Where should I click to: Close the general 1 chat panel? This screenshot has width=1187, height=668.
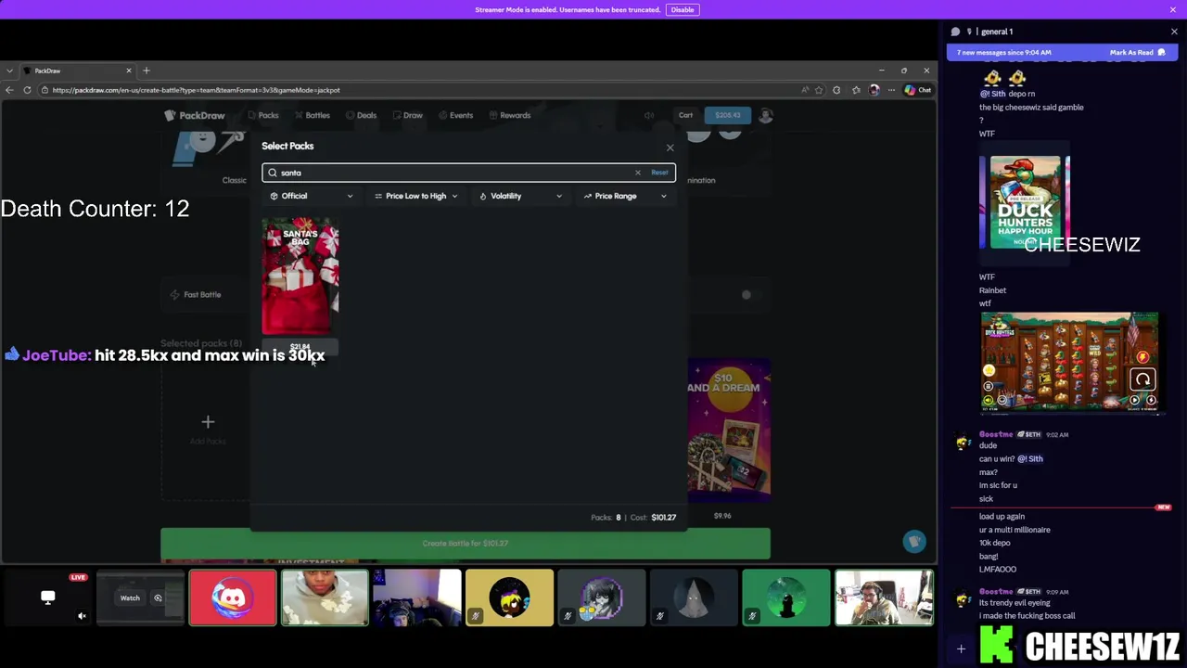pyautogui.click(x=1174, y=32)
